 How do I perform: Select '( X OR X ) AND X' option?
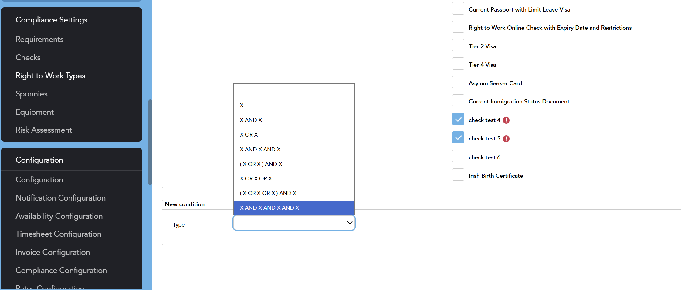click(261, 164)
